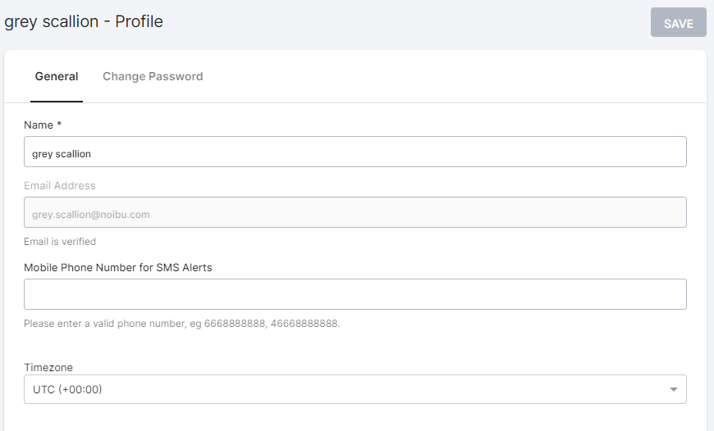
Task: Click blank card area right of Change Password
Action: (451, 76)
